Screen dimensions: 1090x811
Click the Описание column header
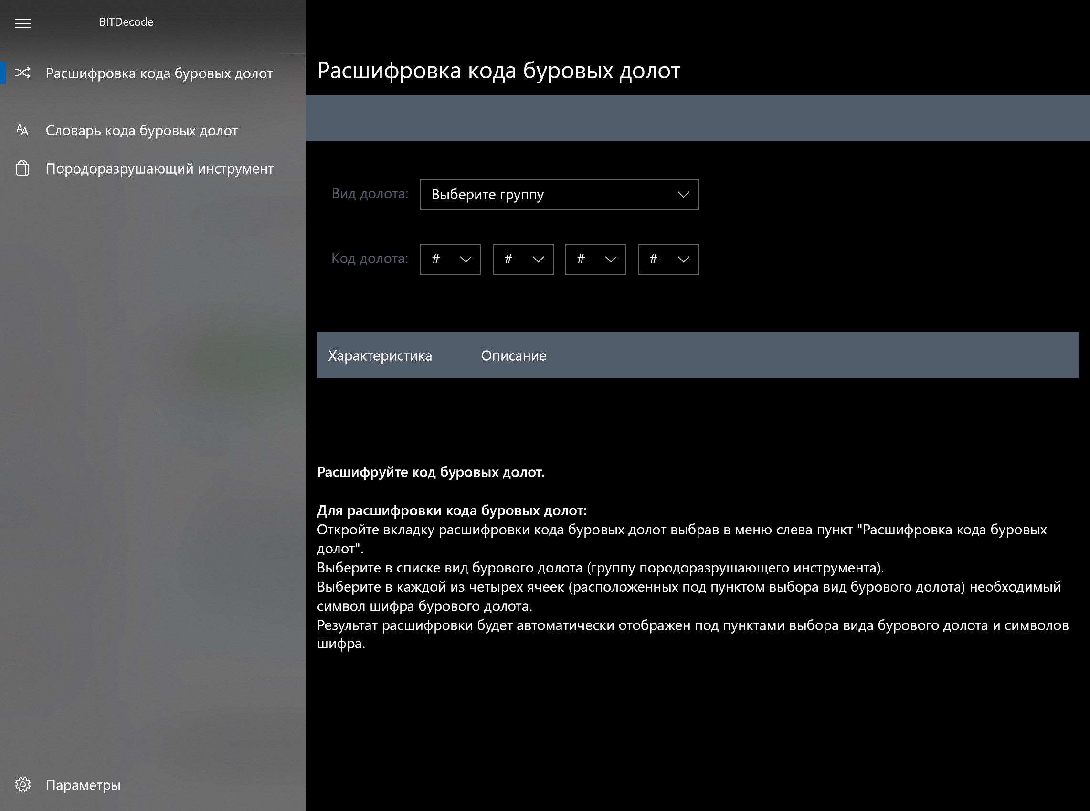pos(513,355)
